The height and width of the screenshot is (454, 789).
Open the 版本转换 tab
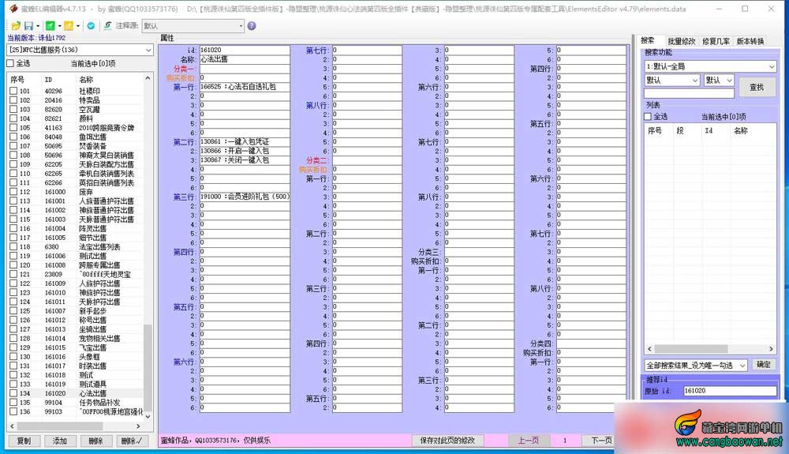click(x=750, y=41)
